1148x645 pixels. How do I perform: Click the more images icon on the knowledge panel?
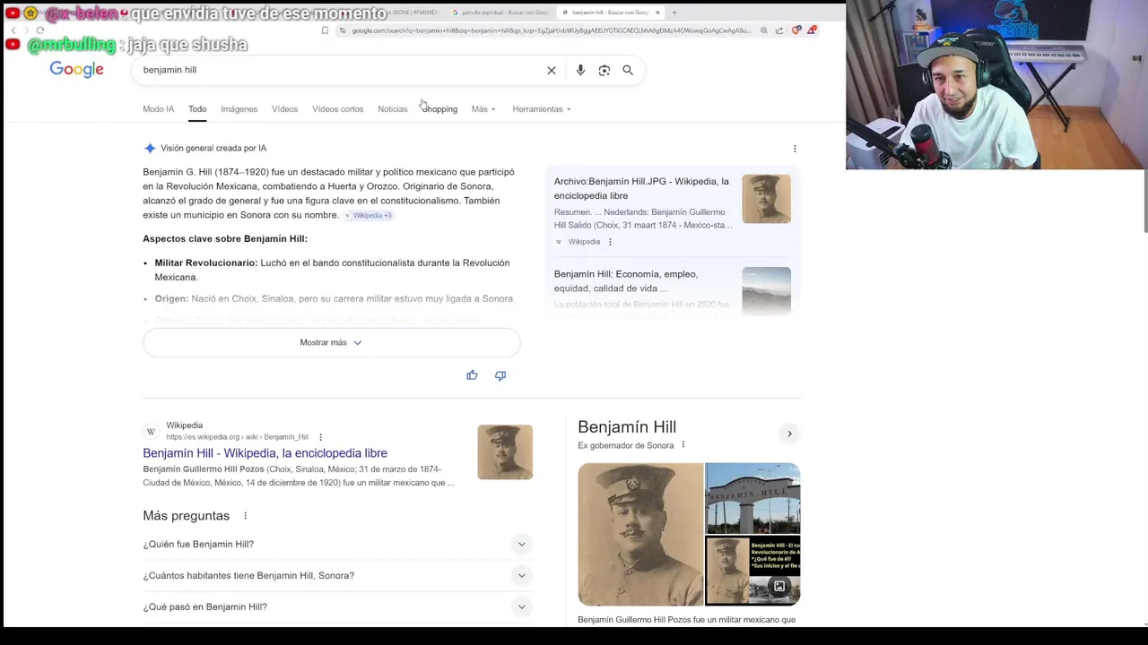point(779,587)
